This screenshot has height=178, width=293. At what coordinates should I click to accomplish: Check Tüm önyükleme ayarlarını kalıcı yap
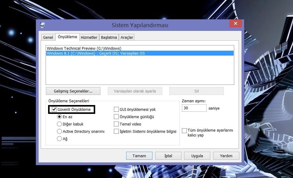coord(184,130)
